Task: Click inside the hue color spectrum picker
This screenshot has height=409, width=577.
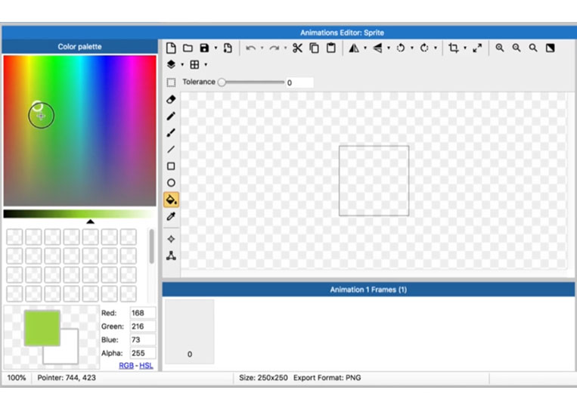Action: point(80,131)
